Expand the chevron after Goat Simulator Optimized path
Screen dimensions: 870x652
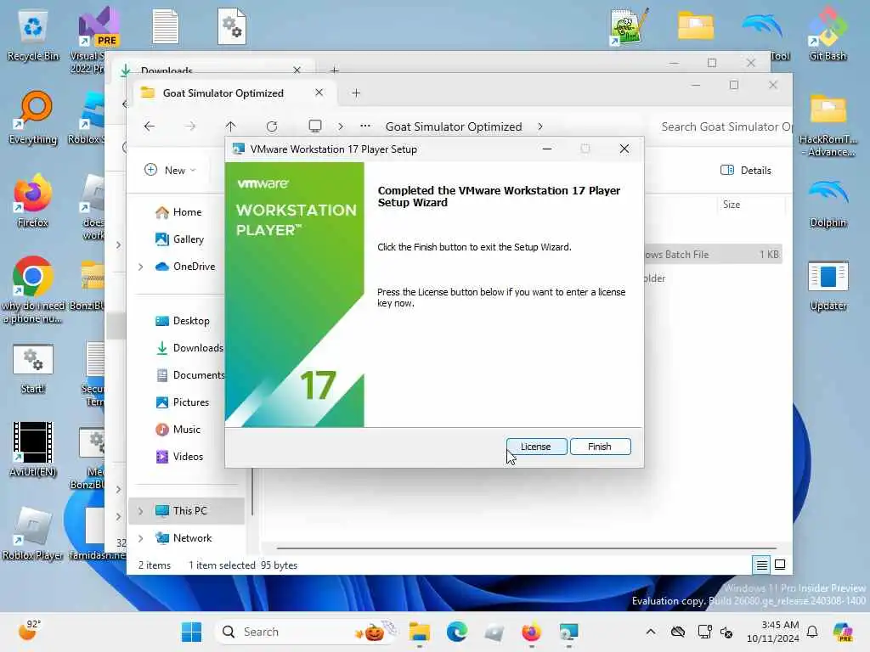tap(540, 126)
